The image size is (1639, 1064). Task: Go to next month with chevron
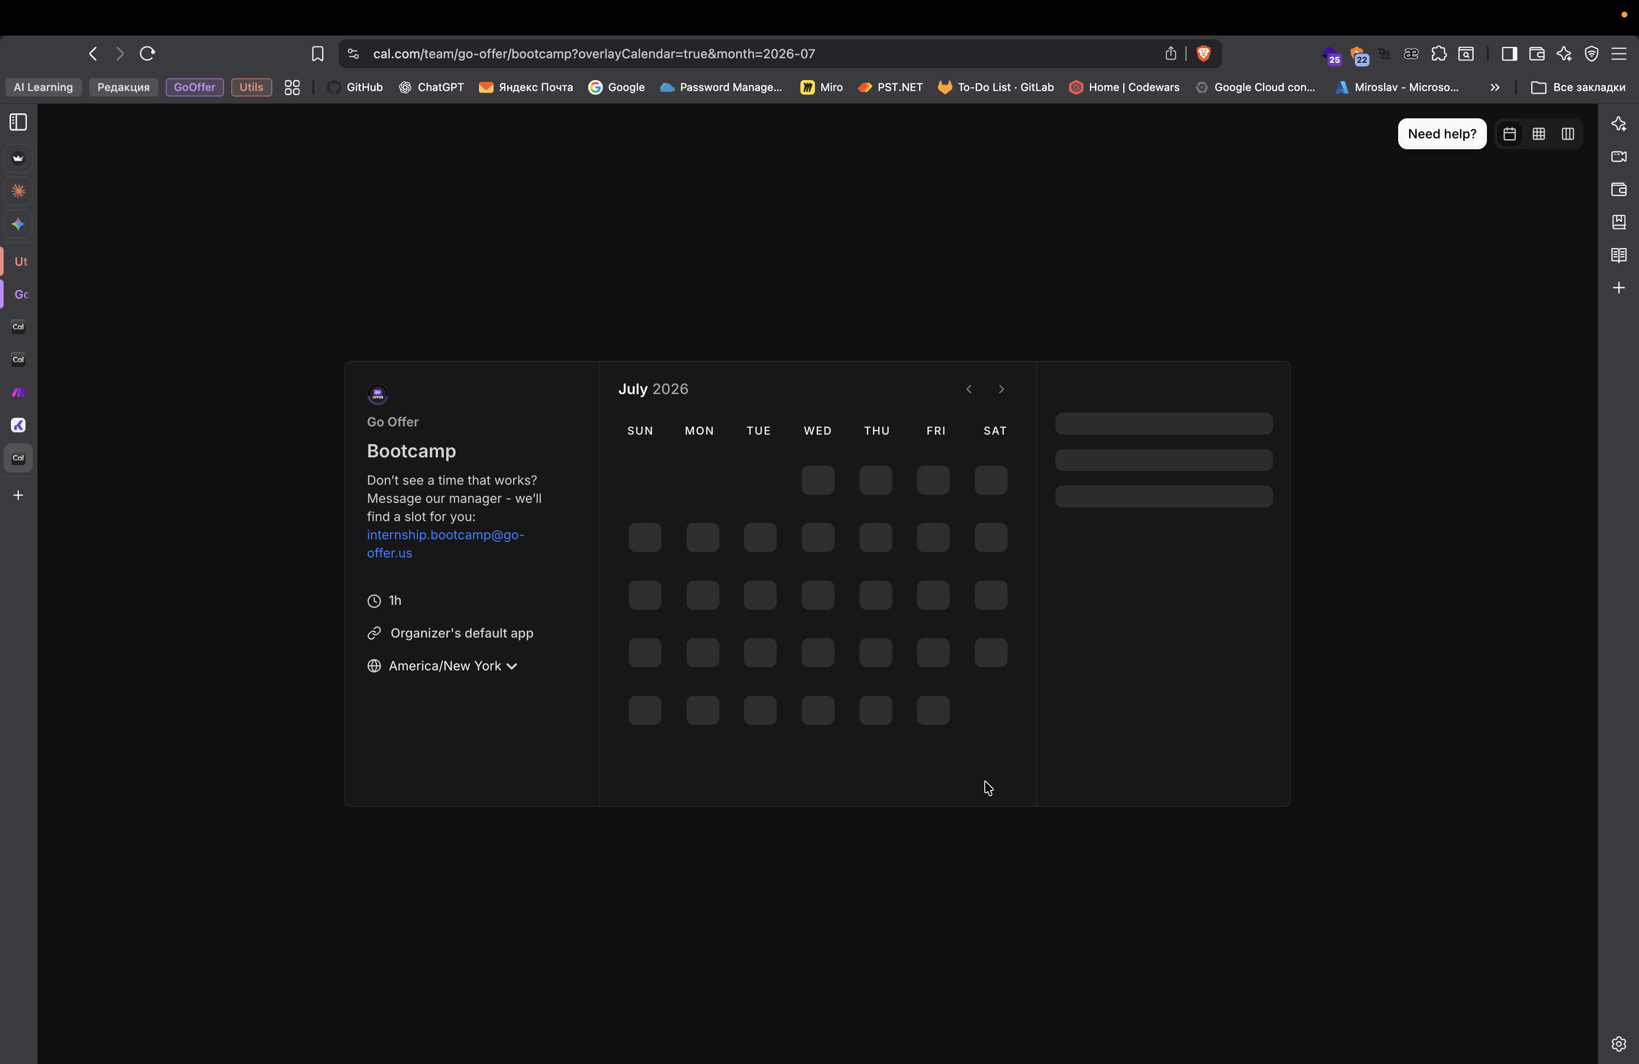[x=1001, y=390]
